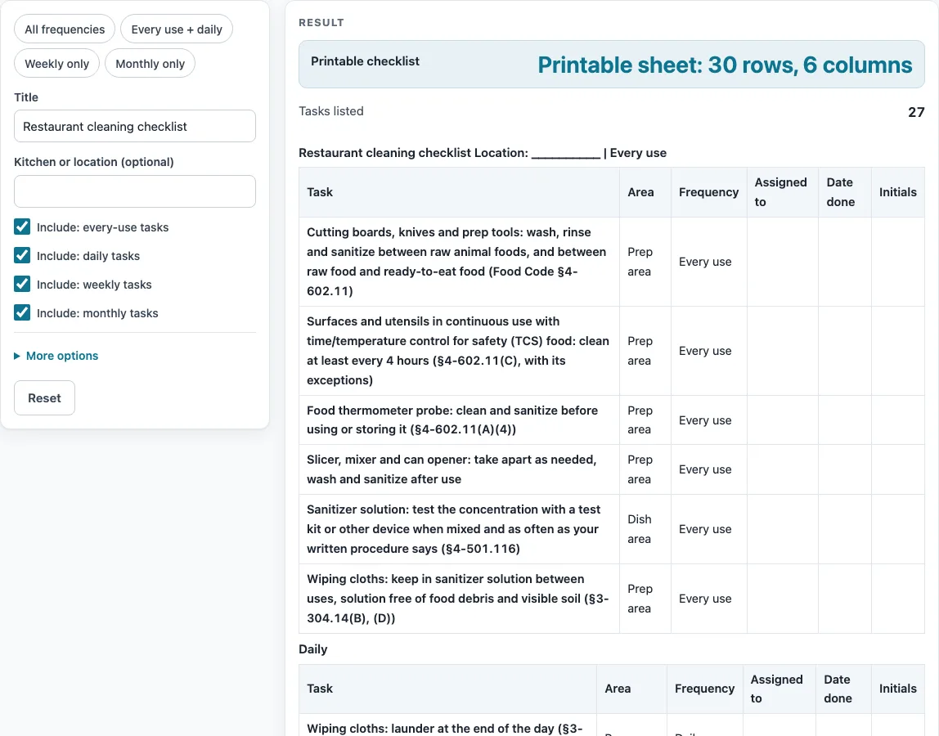
Task: Click the Reset button
Action: pyautogui.click(x=44, y=398)
